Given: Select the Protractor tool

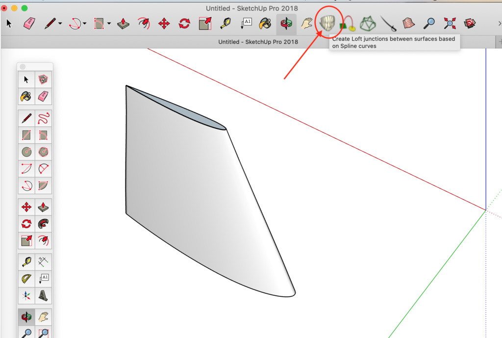Looking at the screenshot, I should tap(26, 280).
